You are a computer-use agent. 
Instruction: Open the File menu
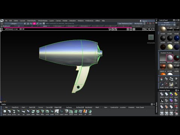pos(6,21)
